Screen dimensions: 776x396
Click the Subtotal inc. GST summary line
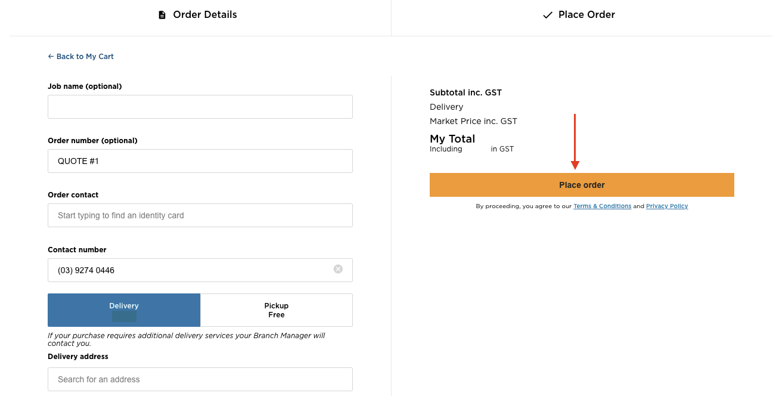point(465,92)
